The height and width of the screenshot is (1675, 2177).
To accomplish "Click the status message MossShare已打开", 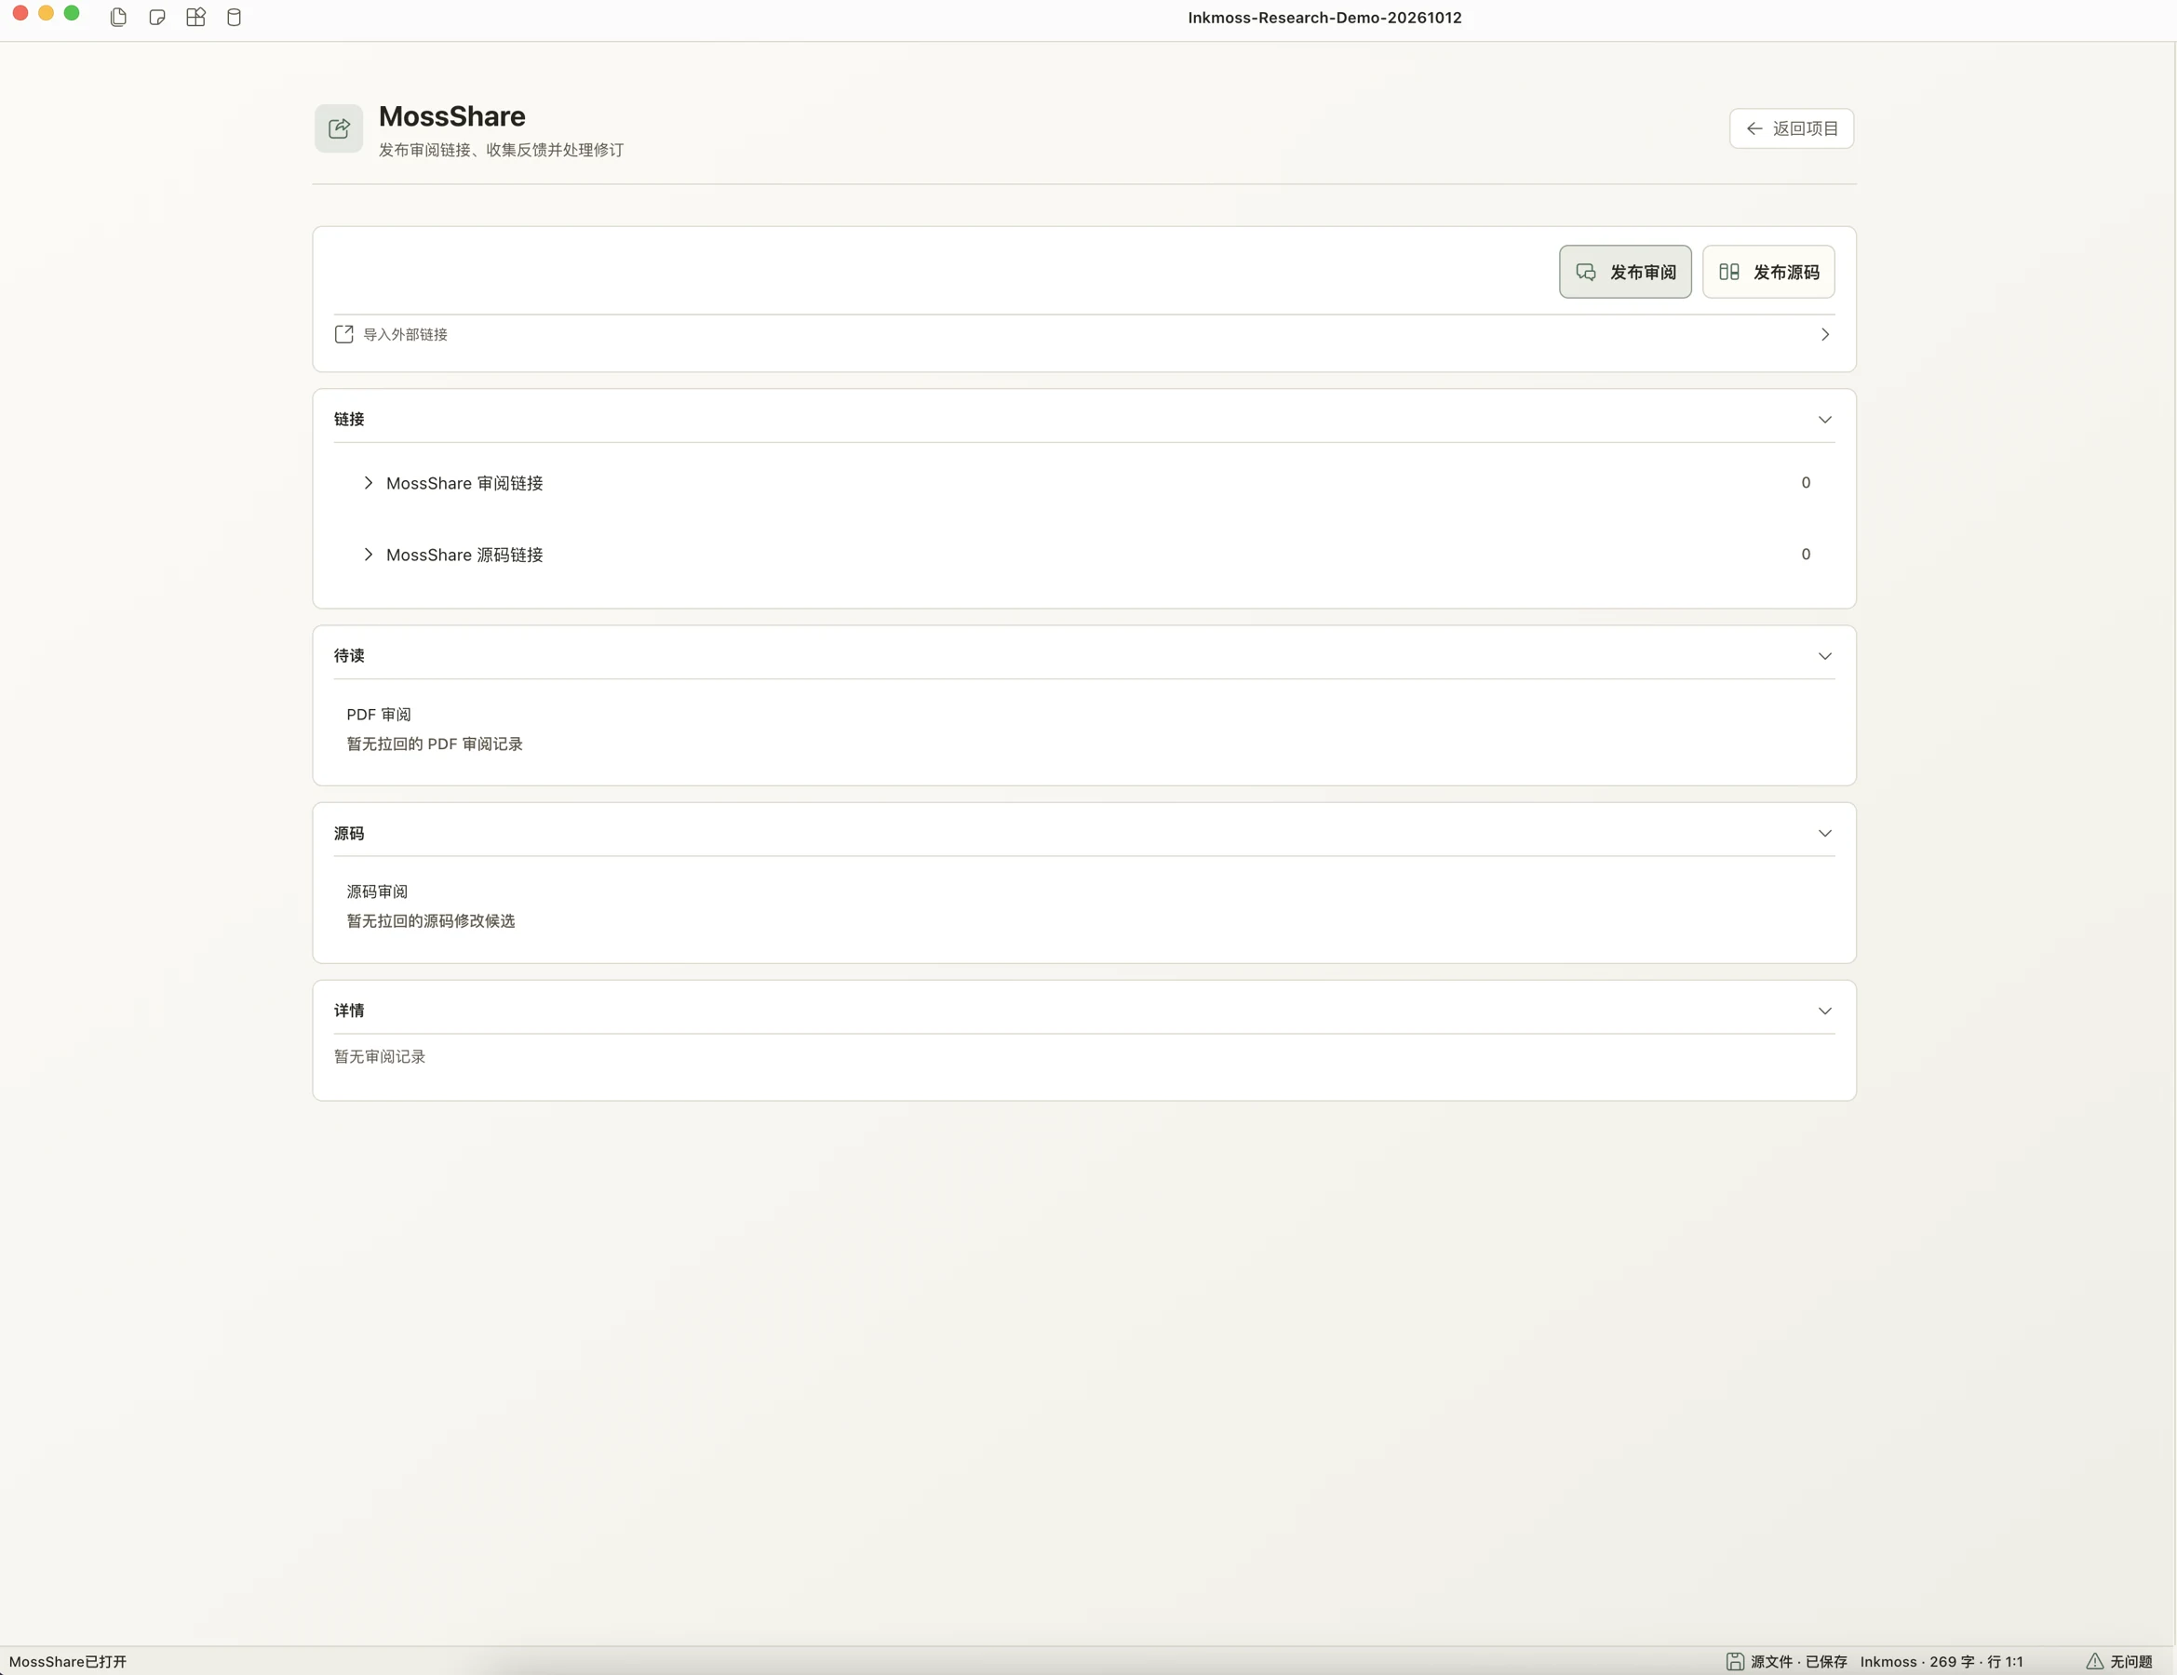I will click(x=68, y=1661).
